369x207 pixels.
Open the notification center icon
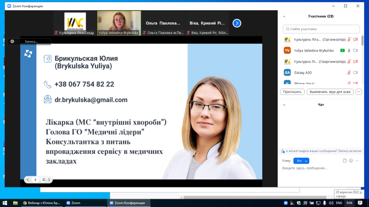pos(360,203)
